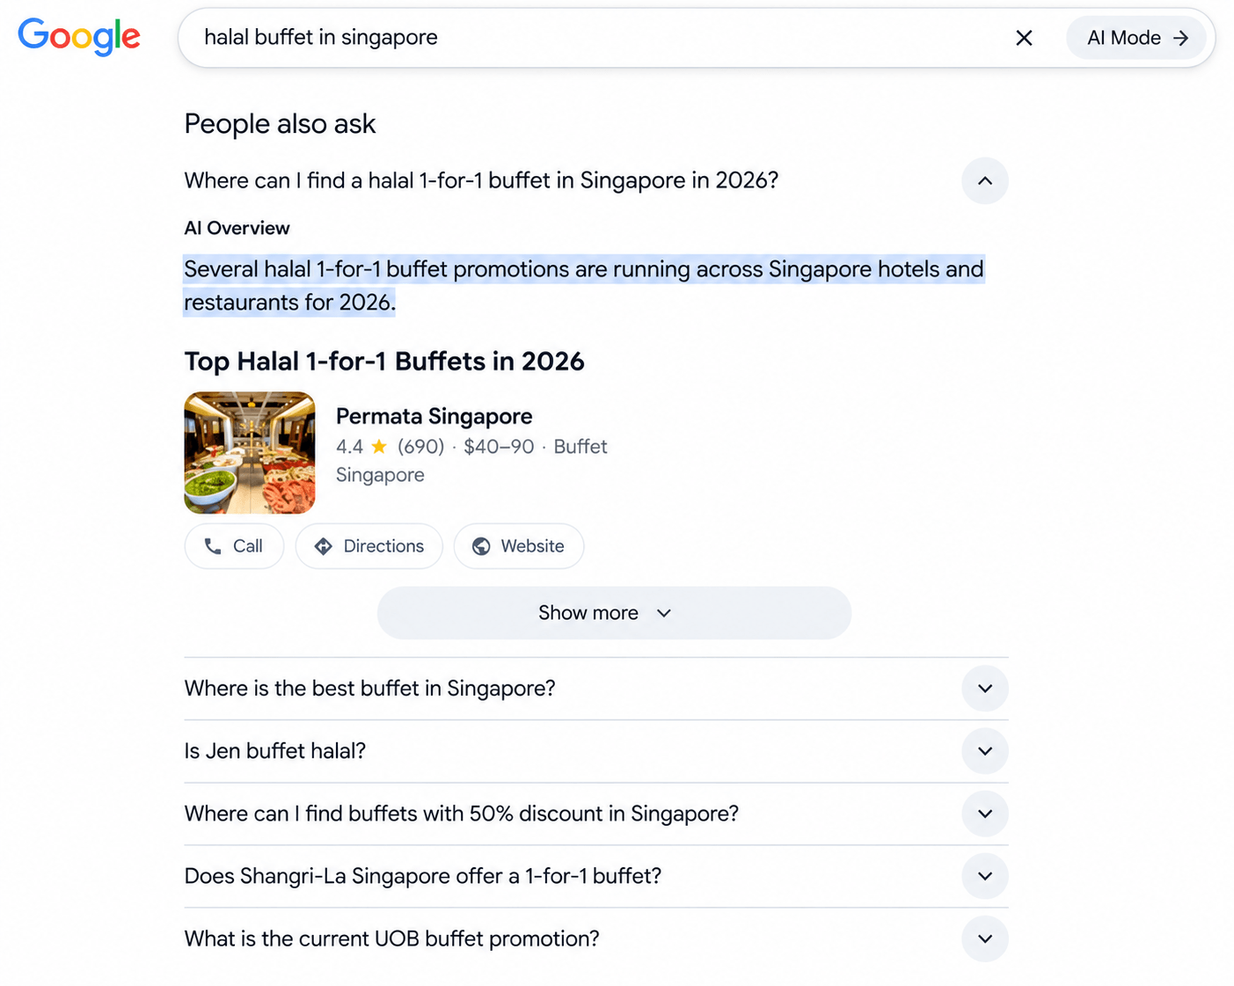
Task: Open AI Mode
Action: 1136,38
